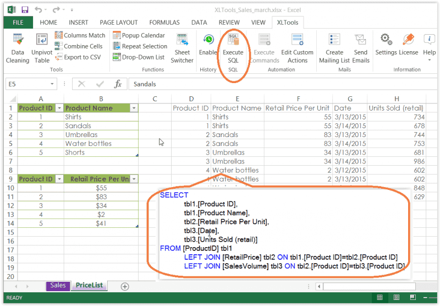Open the Product ID filter in row 1
Viewport: 440px width, 306px height.
[59, 108]
